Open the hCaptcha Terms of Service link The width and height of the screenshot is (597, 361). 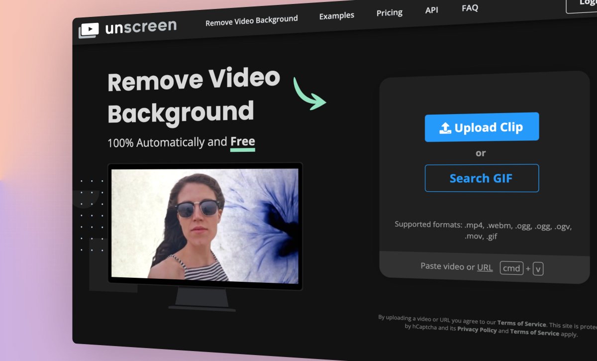[534, 332]
